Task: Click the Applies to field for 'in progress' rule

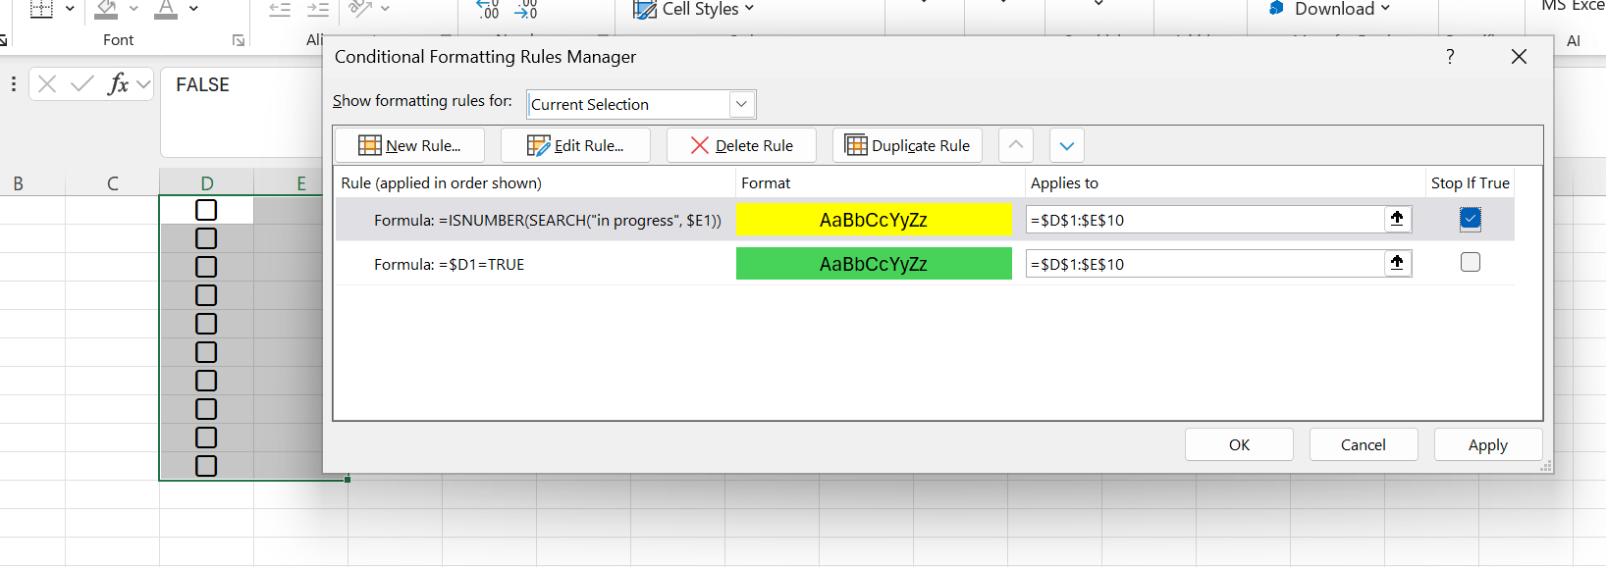Action: 1205,220
